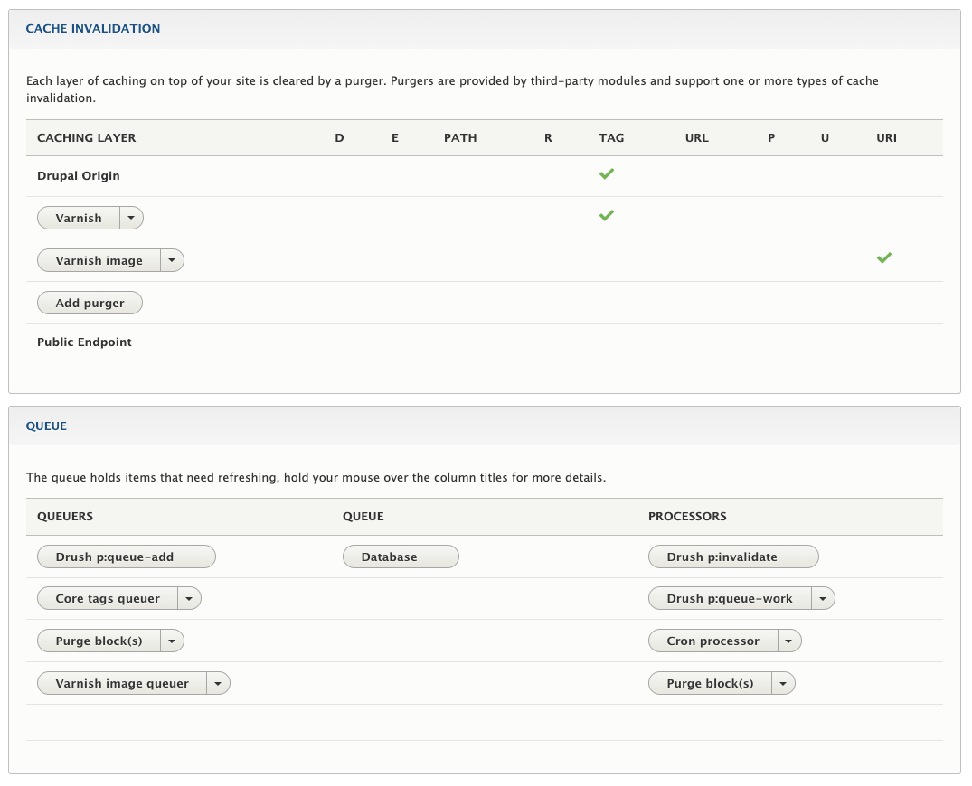Image resolution: width=972 pixels, height=786 pixels.
Task: Click the QUEUERS column header
Action: point(65,517)
